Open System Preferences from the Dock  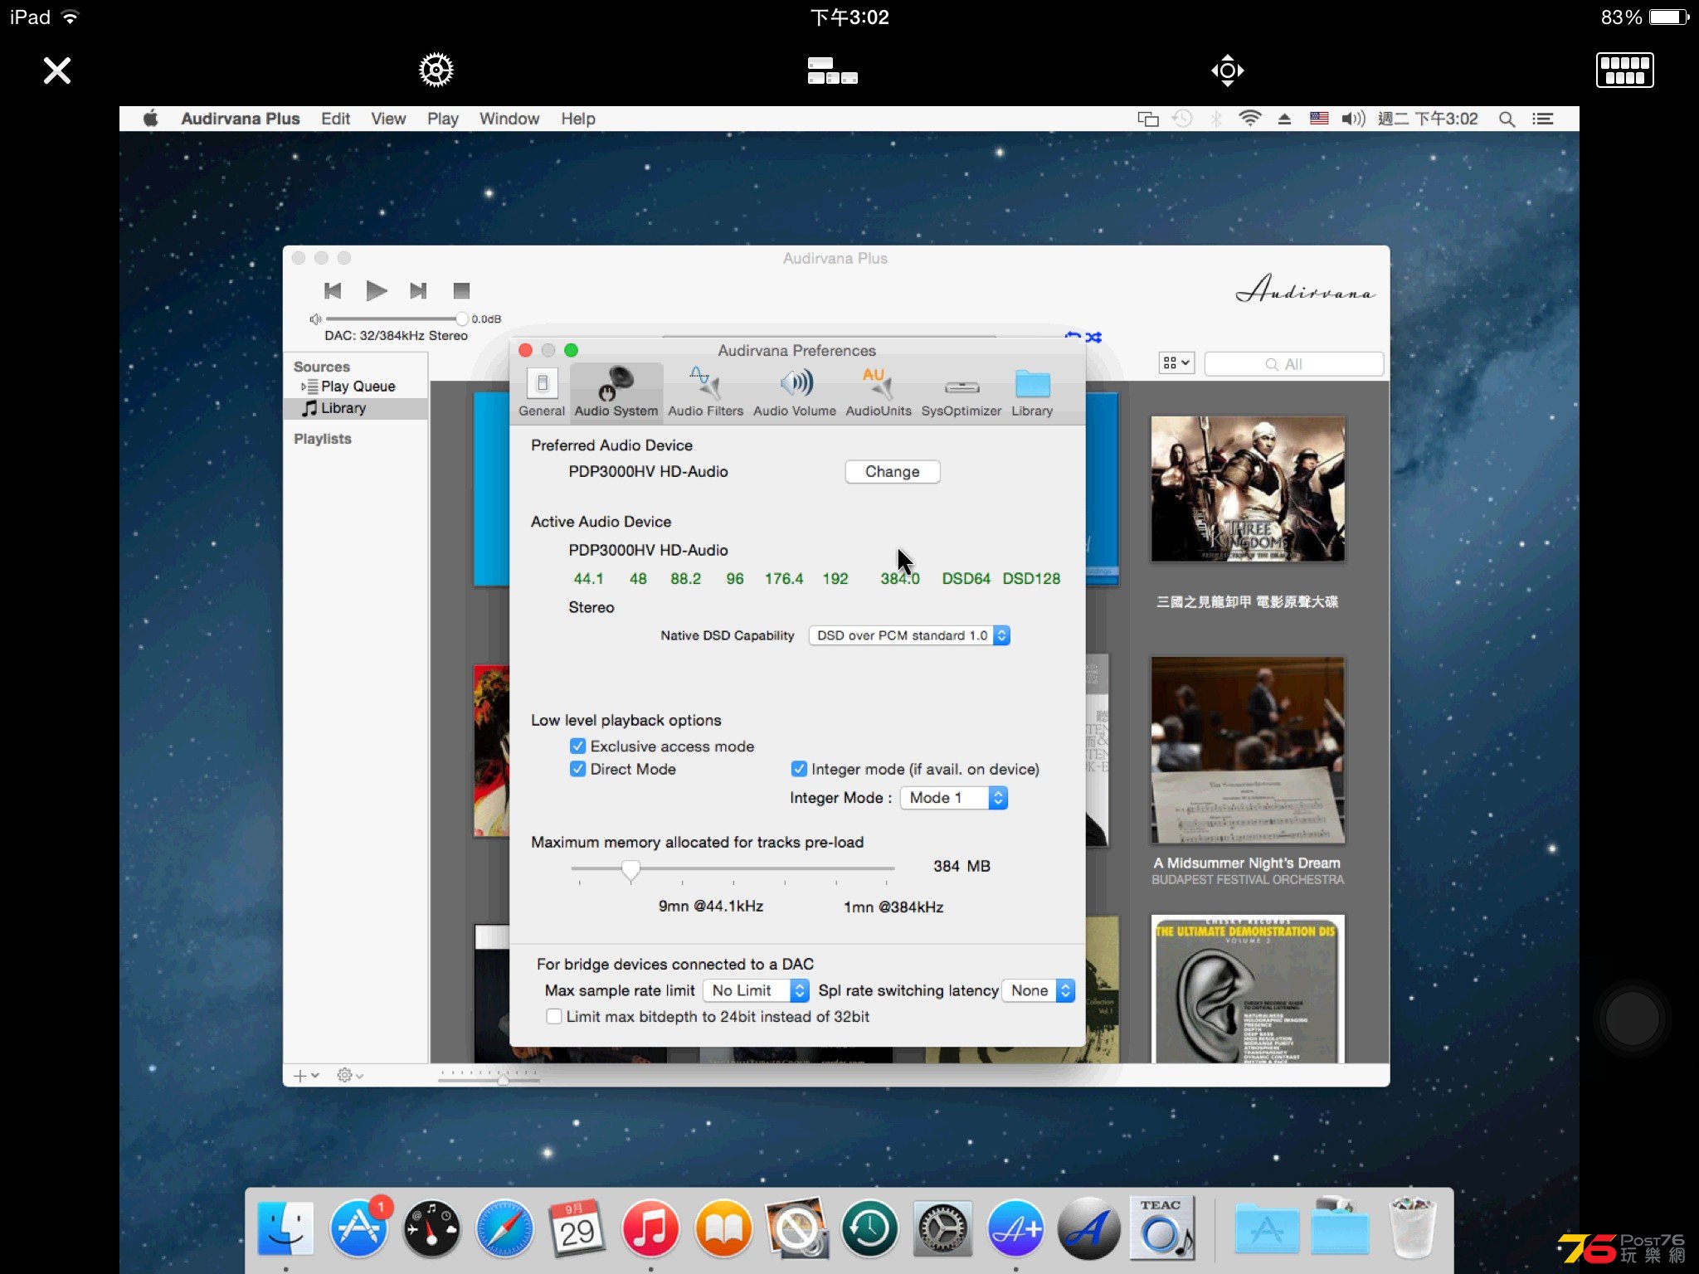click(942, 1228)
